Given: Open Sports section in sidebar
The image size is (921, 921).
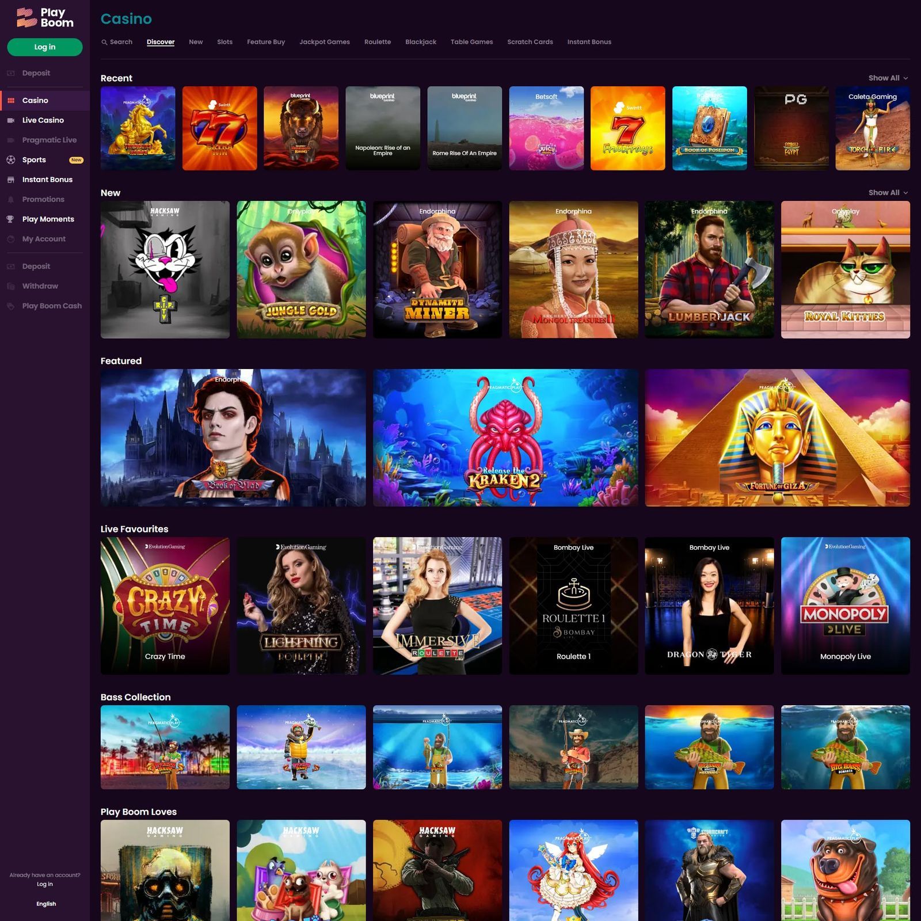Looking at the screenshot, I should tap(34, 160).
